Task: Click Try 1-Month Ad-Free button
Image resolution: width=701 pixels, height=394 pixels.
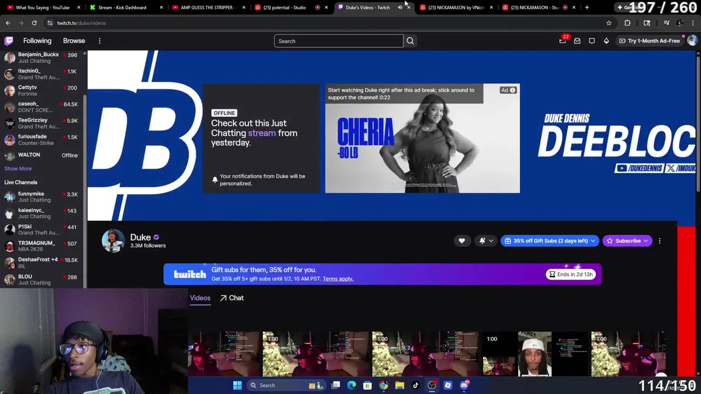Action: (x=650, y=41)
